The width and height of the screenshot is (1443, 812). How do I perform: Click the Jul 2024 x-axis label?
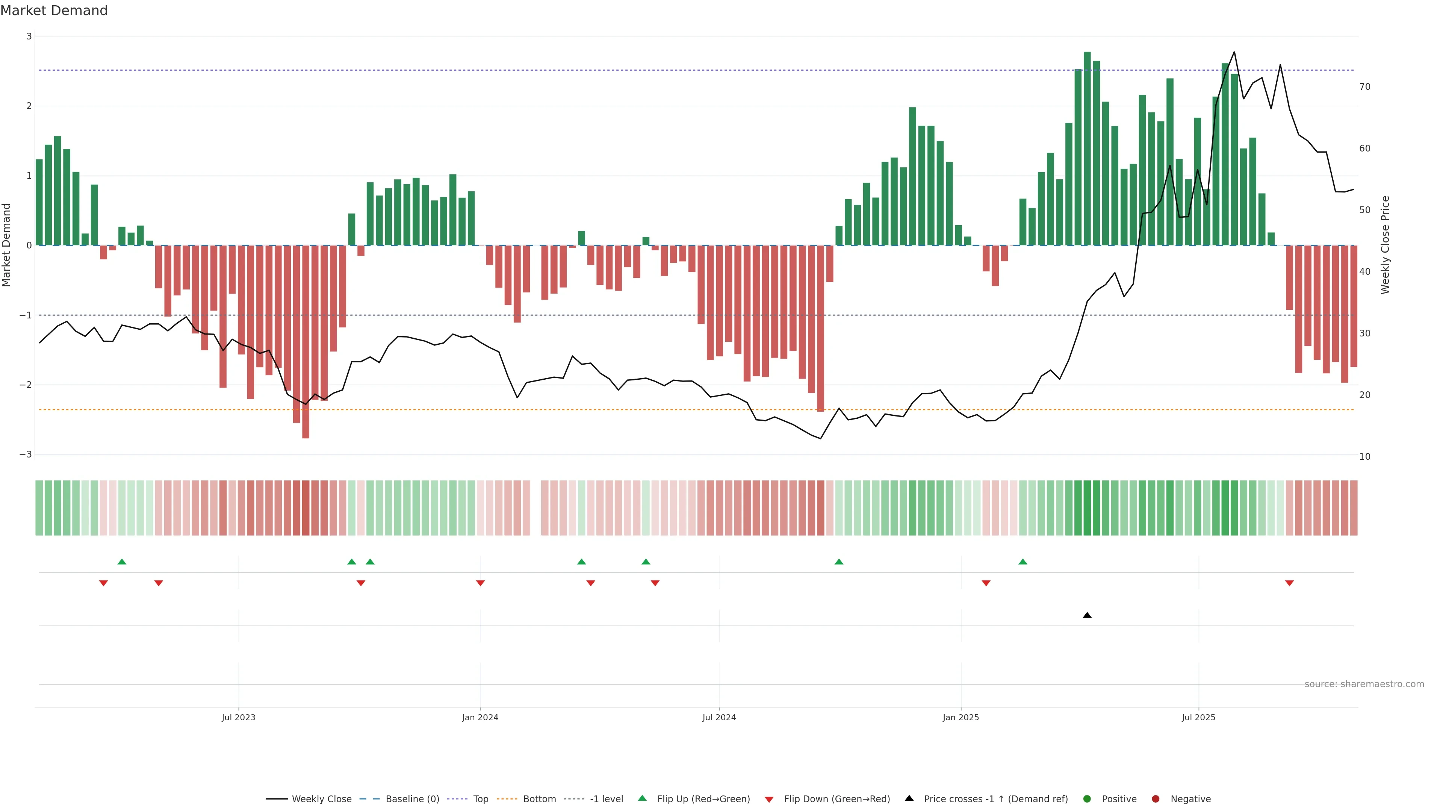(x=719, y=717)
